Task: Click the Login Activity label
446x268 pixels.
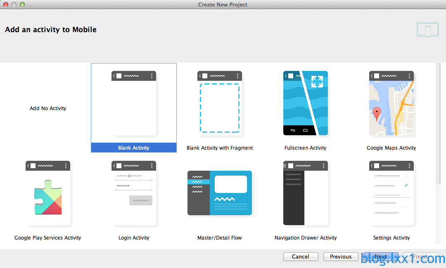Action: tap(134, 237)
